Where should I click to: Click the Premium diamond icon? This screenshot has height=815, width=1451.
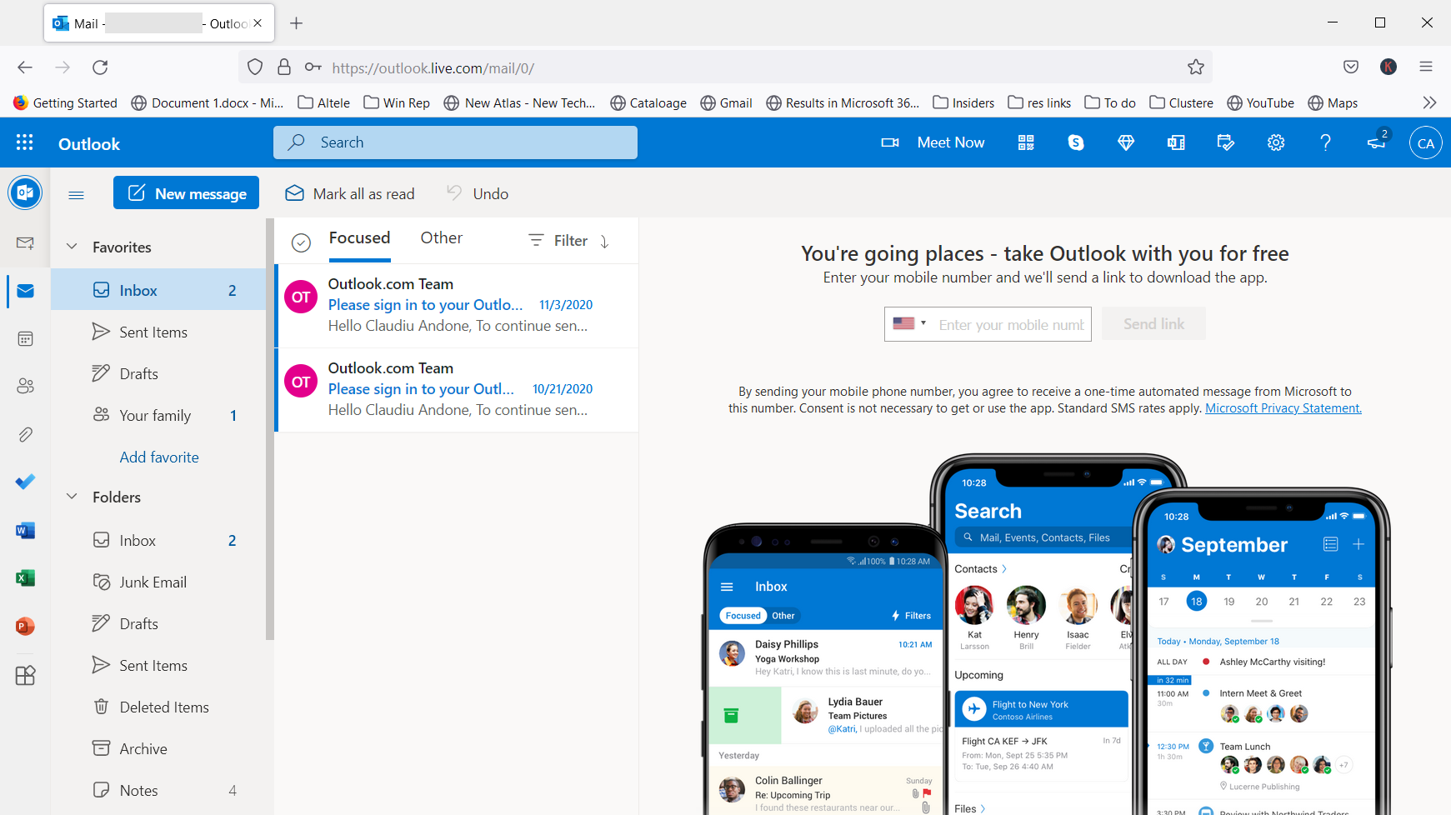point(1126,142)
